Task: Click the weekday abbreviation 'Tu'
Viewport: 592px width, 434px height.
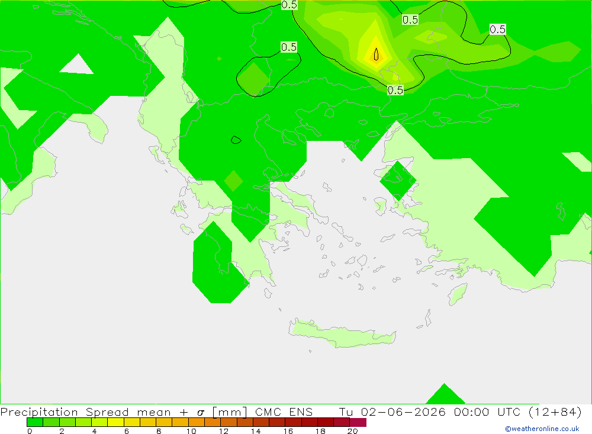Action: click(346, 412)
